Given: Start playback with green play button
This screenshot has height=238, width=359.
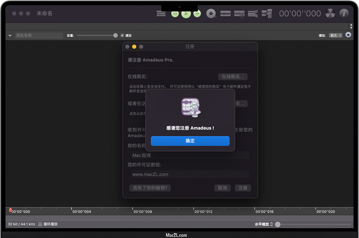Looking at the screenshot, I should 186,14.
